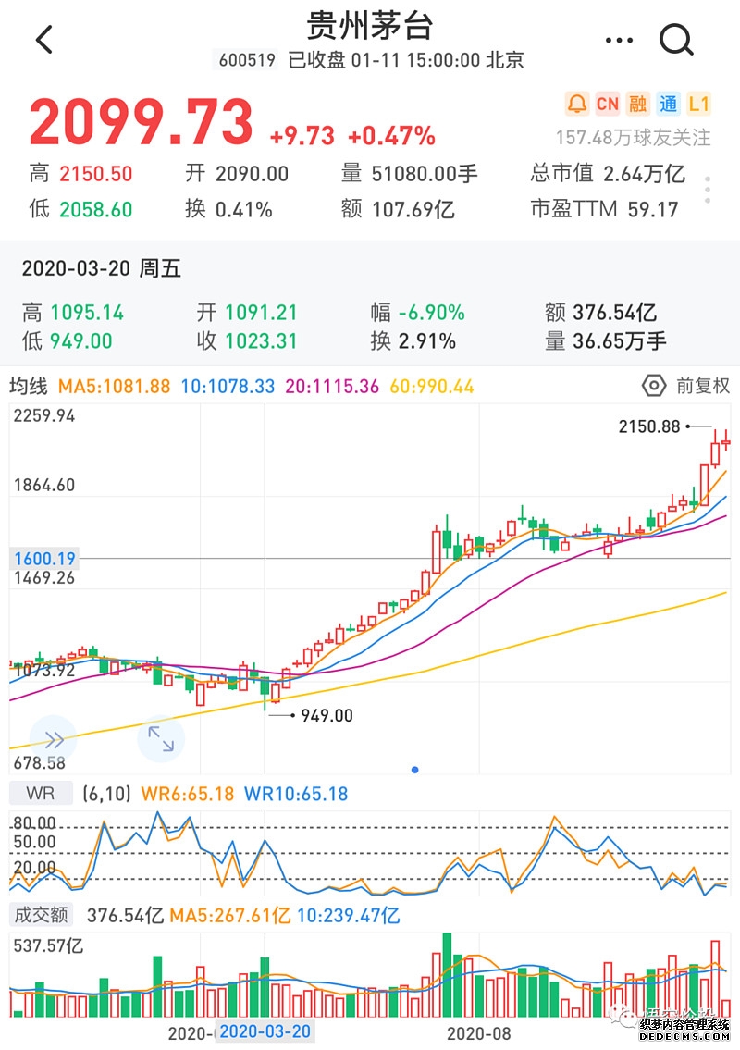
Task: Tap the bell price alert icon
Action: click(576, 104)
